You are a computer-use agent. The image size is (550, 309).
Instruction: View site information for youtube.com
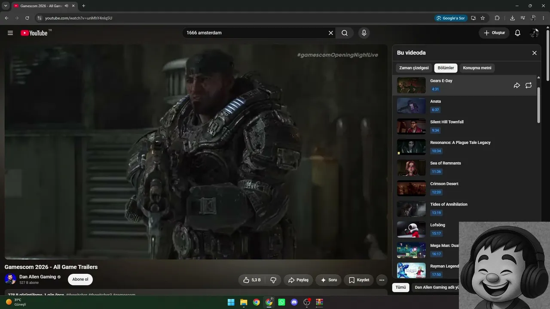(x=39, y=18)
